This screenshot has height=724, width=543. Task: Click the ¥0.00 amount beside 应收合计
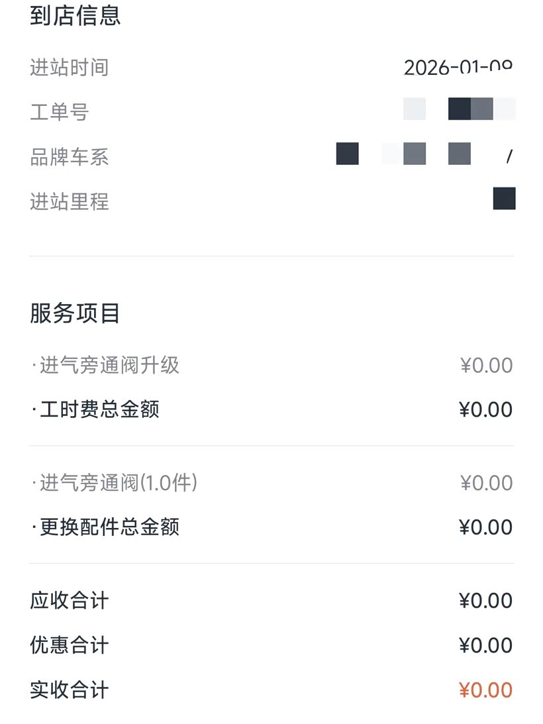485,601
